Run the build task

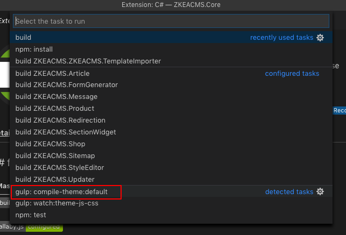click(x=171, y=38)
